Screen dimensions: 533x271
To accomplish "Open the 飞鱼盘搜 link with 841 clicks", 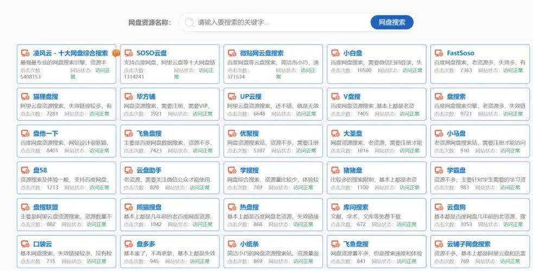I will click(356, 244).
